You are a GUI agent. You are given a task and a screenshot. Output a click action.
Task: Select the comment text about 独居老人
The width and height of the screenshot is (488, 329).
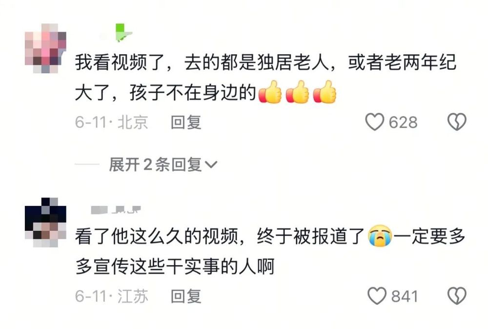[x=265, y=77]
